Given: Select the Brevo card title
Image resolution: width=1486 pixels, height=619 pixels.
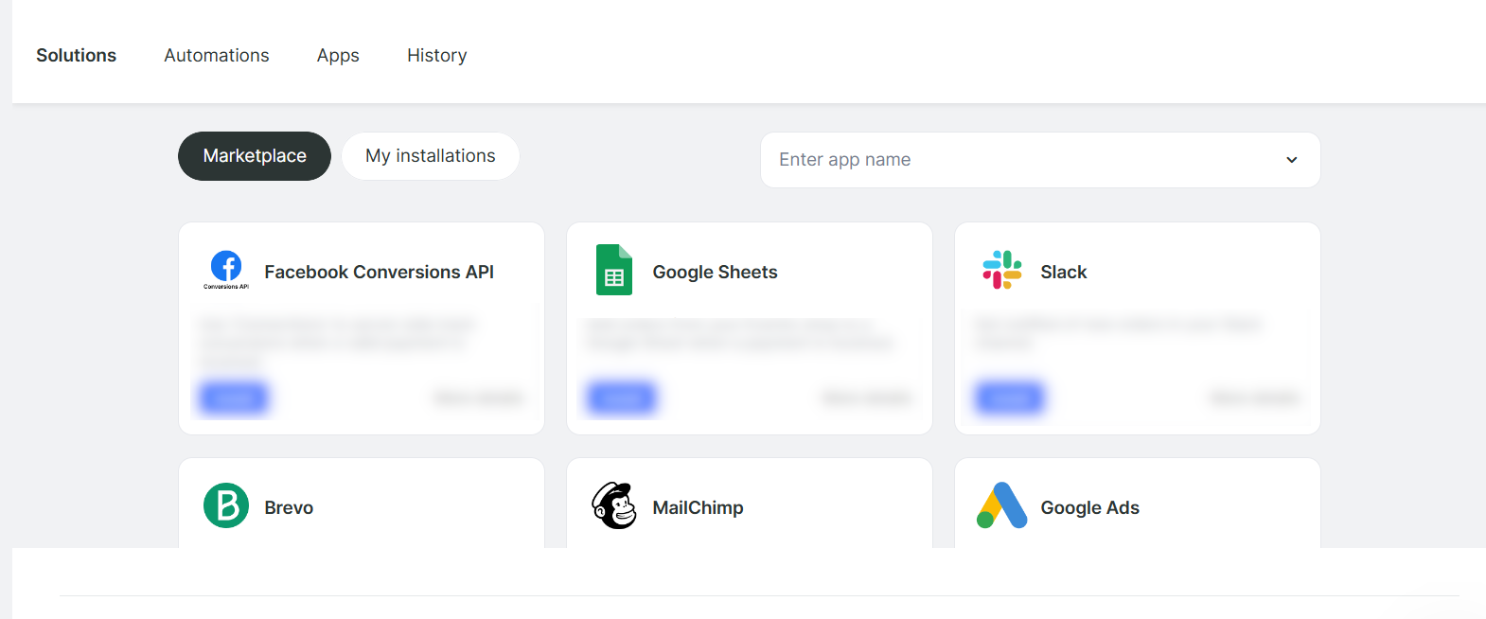Looking at the screenshot, I should click(x=289, y=507).
